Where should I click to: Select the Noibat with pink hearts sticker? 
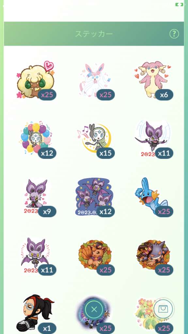coord(35,196)
